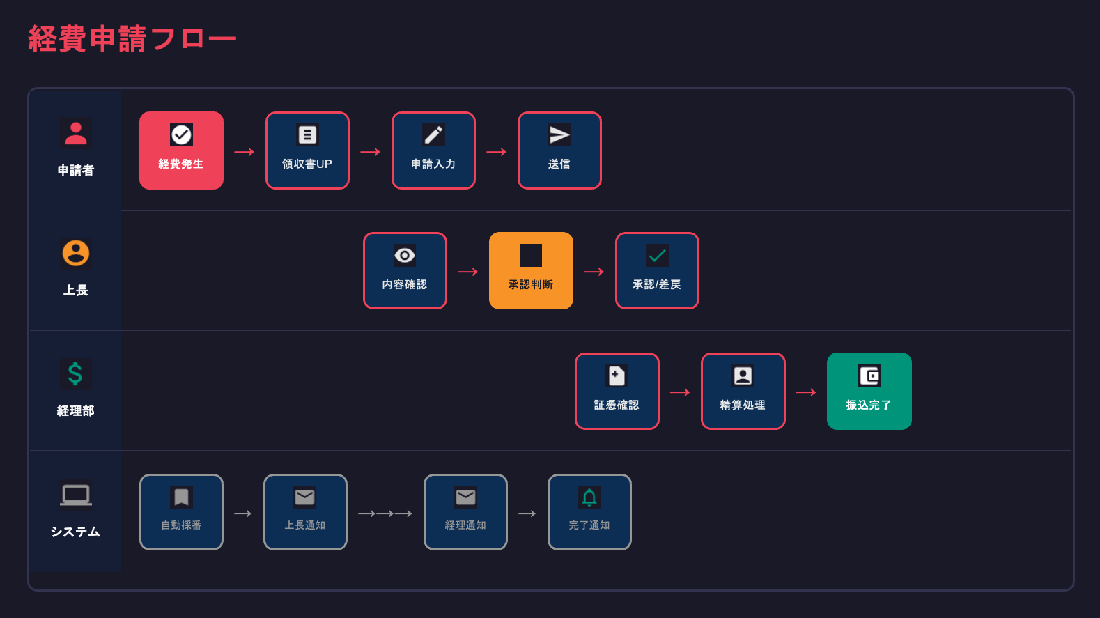Click the 送信 paper plane icon
The image size is (1100, 618).
(559, 134)
